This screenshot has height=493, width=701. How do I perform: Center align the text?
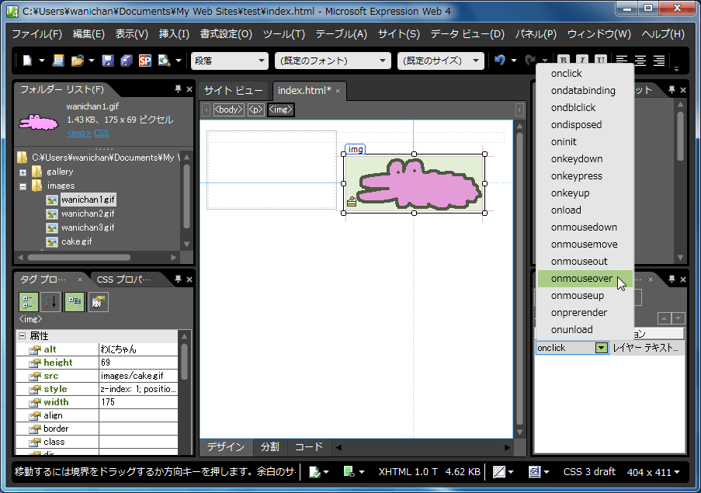pos(640,61)
